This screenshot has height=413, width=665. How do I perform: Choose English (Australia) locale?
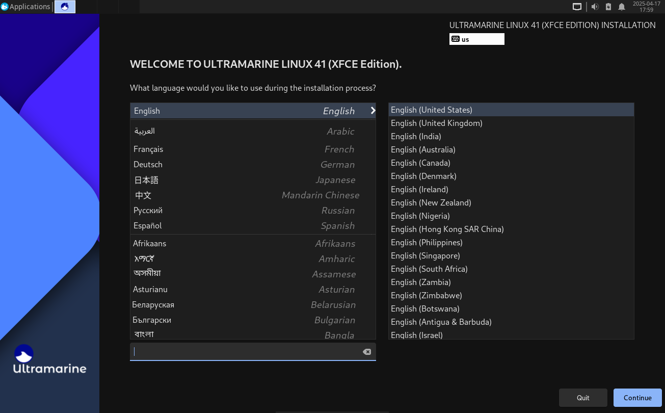pyautogui.click(x=511, y=149)
